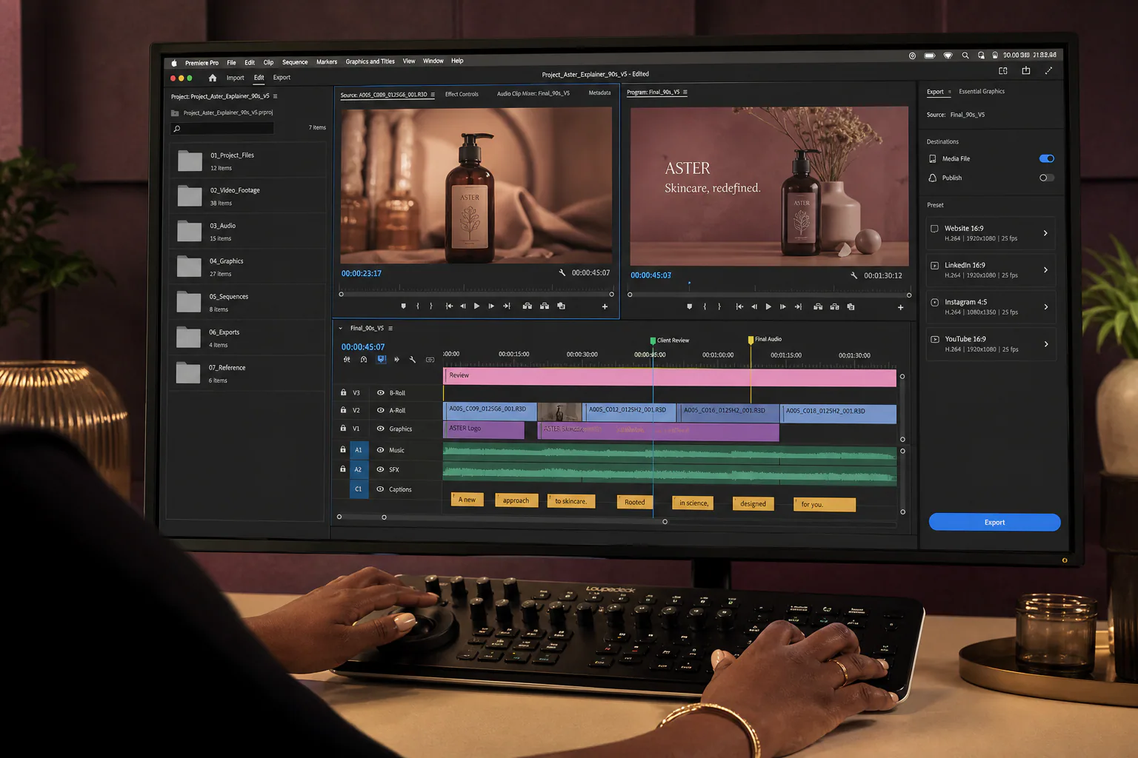Open the Sequence menu
This screenshot has height=758, width=1138.
295,62
